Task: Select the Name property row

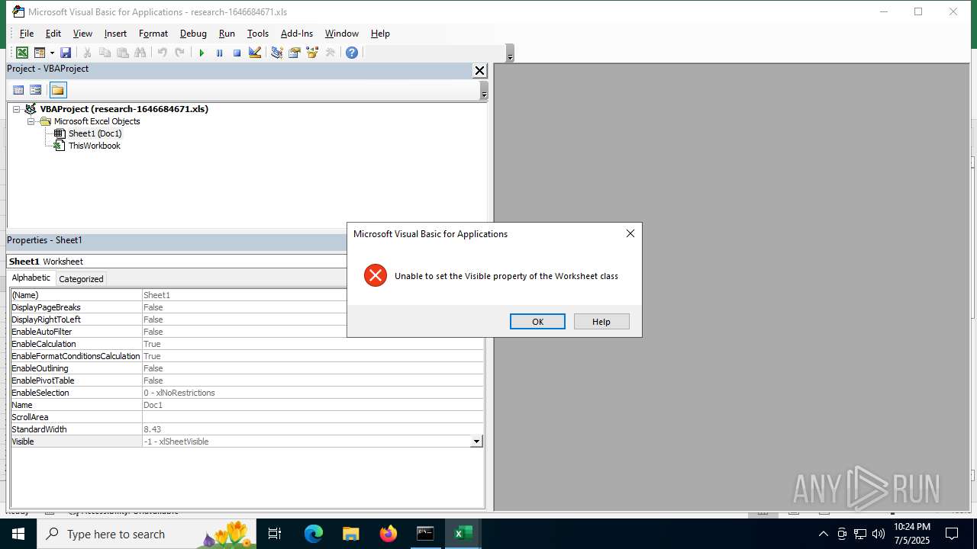Action: coord(247,405)
